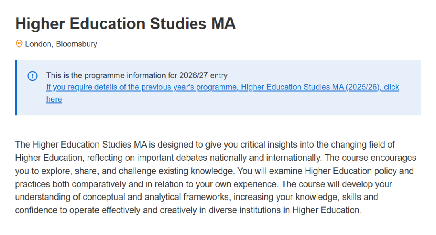This screenshot has width=436, height=235.
Task: Click the "here" link text
Action: (x=54, y=100)
